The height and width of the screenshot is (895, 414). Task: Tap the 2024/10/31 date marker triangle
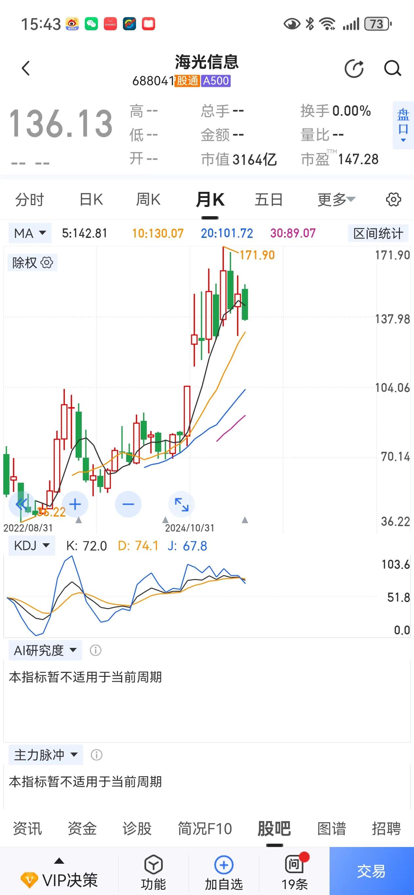[166, 520]
